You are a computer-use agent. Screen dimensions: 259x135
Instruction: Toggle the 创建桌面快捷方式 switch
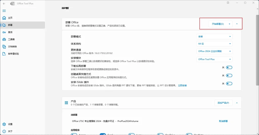point(229,75)
